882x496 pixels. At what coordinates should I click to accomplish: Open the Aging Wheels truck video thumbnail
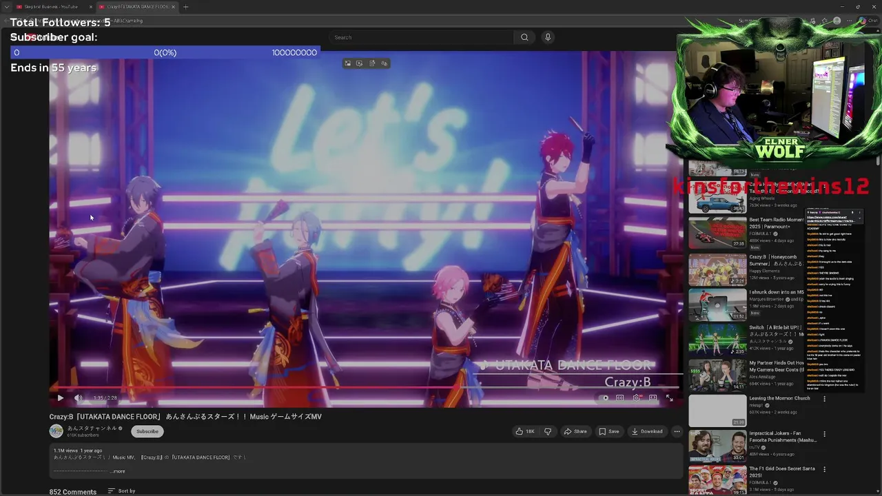pos(717,198)
